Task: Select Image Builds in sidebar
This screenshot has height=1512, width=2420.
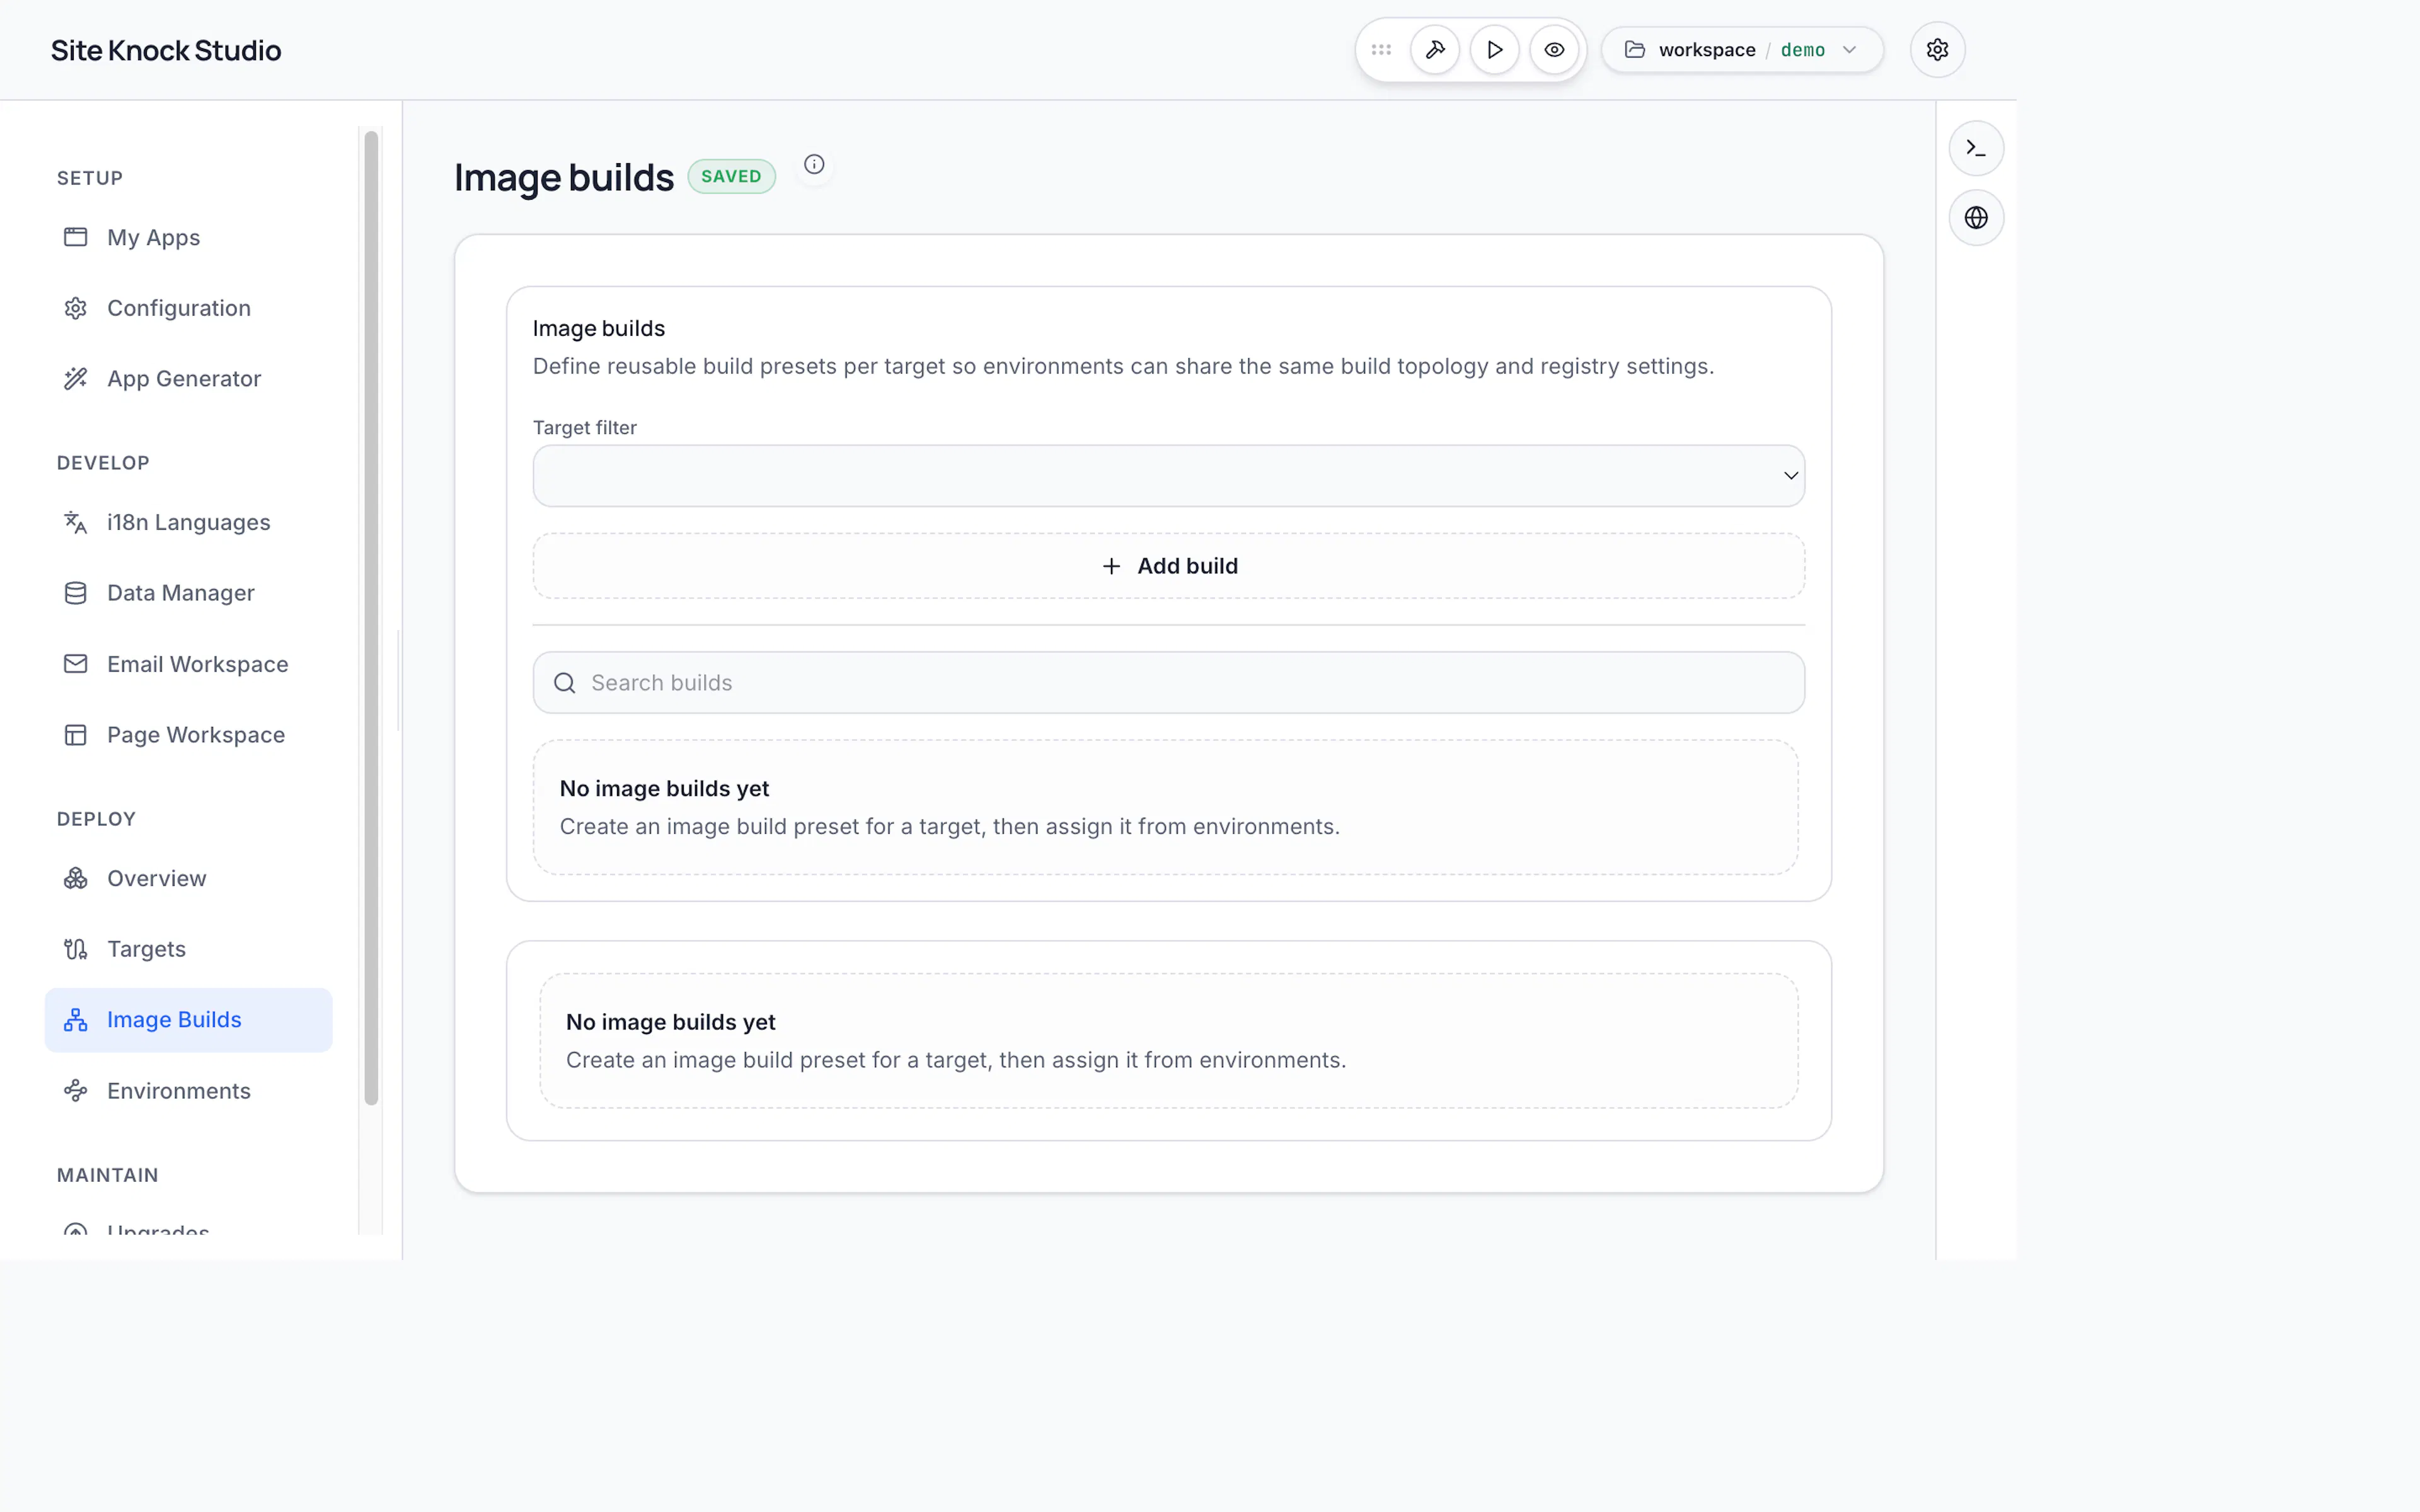Action: 188,1020
